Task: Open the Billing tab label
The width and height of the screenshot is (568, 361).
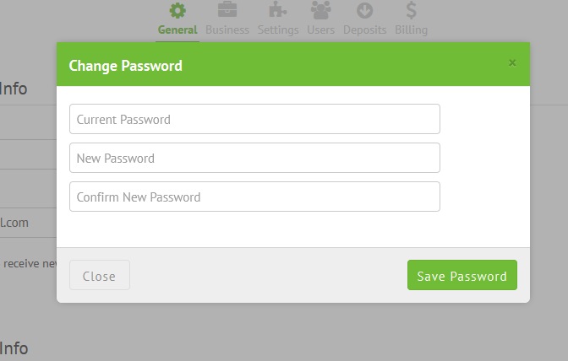Action: (411, 30)
